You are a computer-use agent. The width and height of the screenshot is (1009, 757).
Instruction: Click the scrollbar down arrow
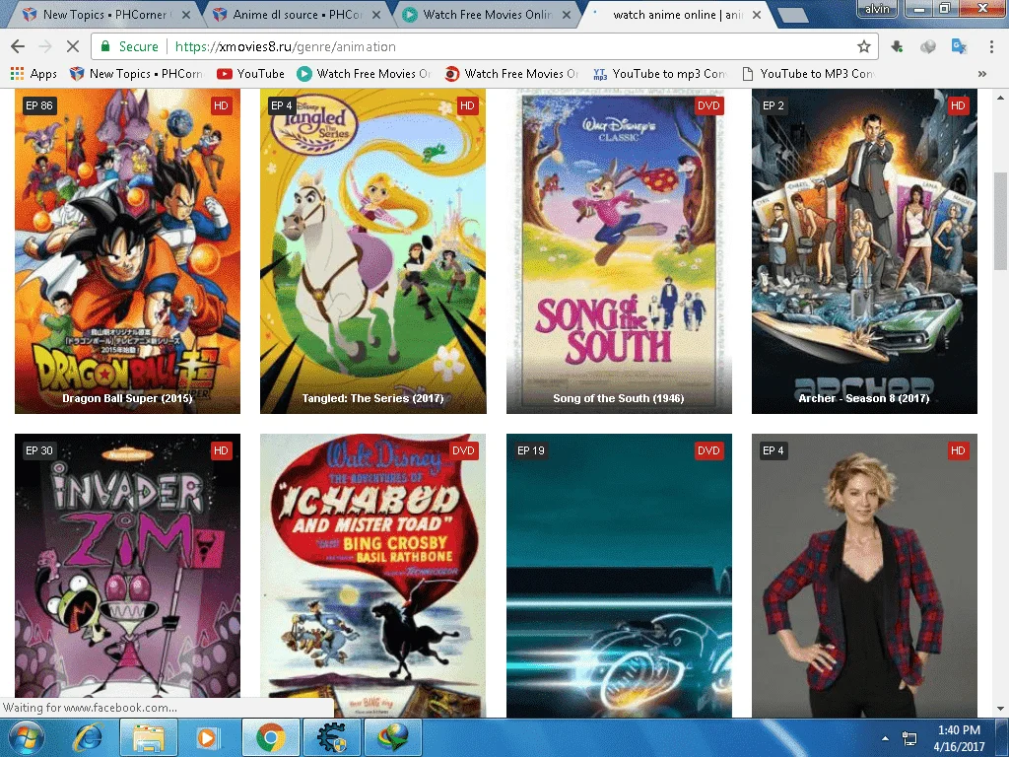1000,709
